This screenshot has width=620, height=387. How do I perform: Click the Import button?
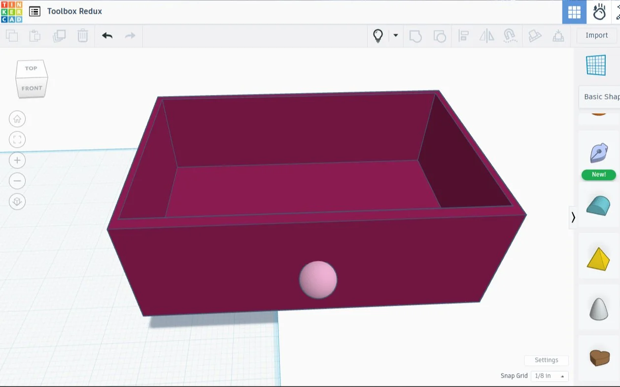[596, 35]
